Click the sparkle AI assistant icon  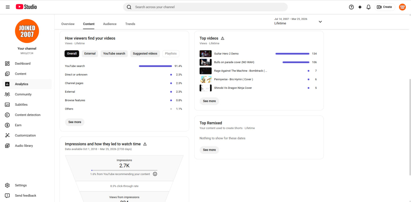tap(360, 7)
